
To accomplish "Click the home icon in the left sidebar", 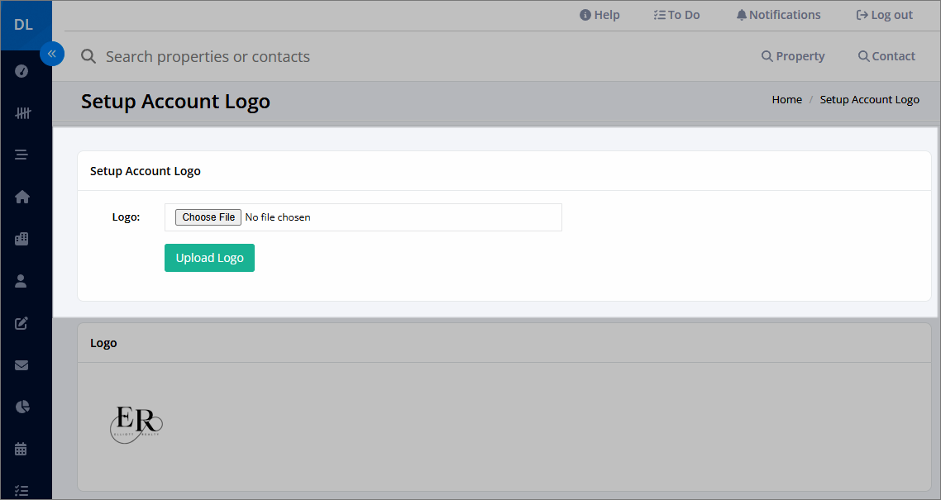I will coord(20,197).
